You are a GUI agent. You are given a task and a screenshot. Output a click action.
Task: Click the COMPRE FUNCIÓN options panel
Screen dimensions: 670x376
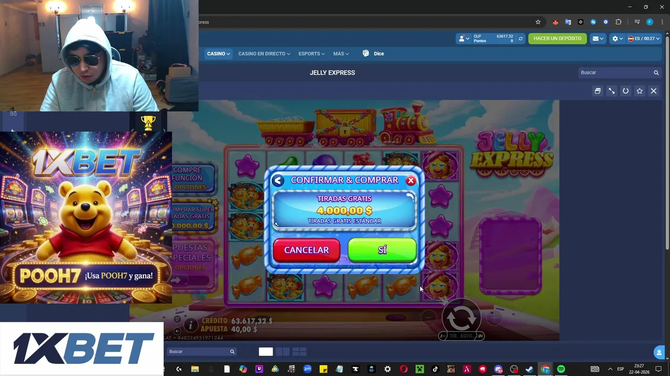[x=193, y=178]
